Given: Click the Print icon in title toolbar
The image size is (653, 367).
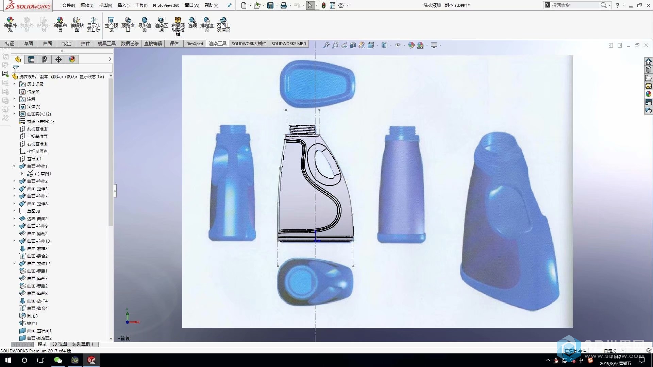Looking at the screenshot, I should pos(283,5).
